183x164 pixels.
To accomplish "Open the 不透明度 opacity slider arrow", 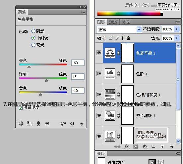I will pyautogui.click(x=177, y=29).
